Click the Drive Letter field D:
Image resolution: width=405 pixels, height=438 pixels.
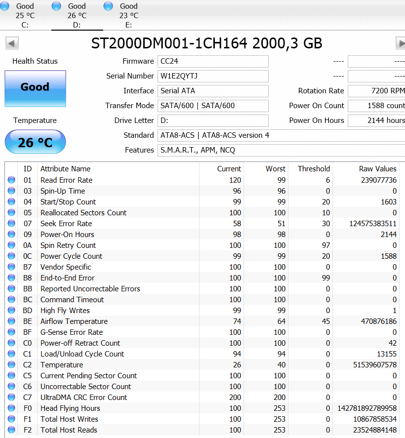pos(213,120)
